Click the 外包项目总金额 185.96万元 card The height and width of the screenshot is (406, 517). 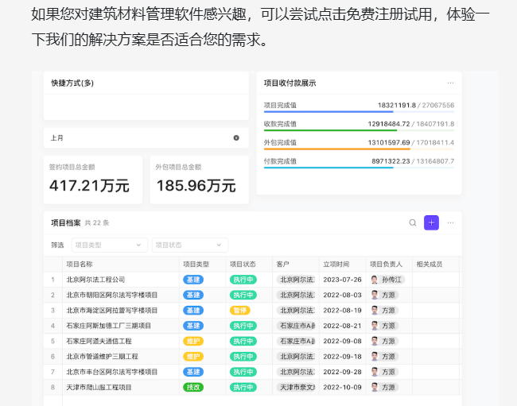coord(199,180)
